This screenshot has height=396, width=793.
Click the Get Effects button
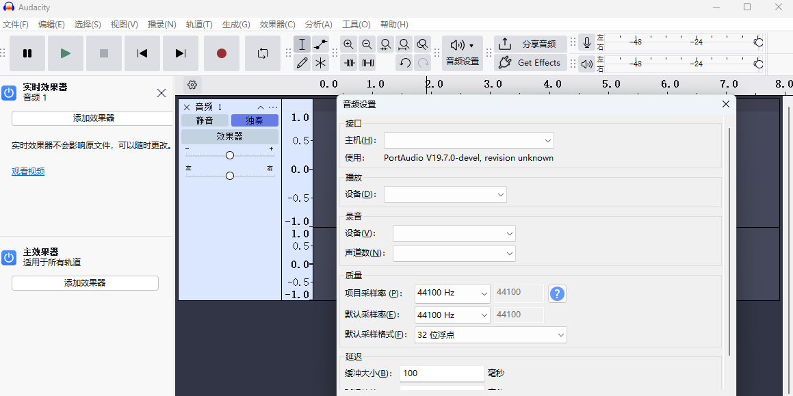coord(530,63)
